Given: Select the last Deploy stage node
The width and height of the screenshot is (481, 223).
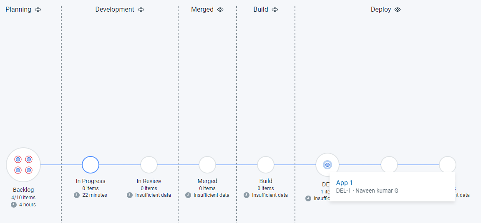Looking at the screenshot, I should pyautogui.click(x=448, y=165).
